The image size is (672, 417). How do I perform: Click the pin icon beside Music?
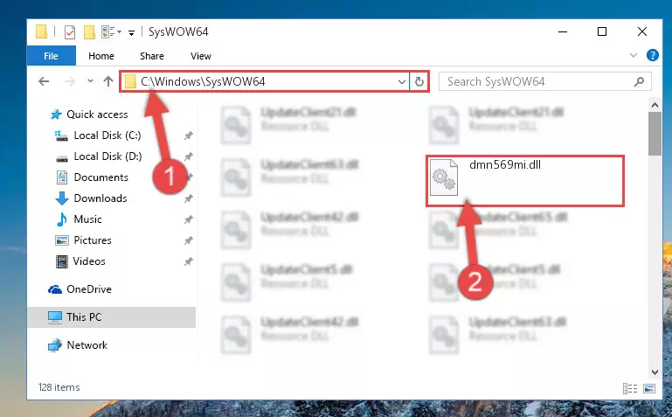188,219
